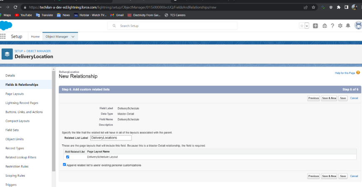
Task: Click the Global Actions plus icon
Action: coord(315,26)
